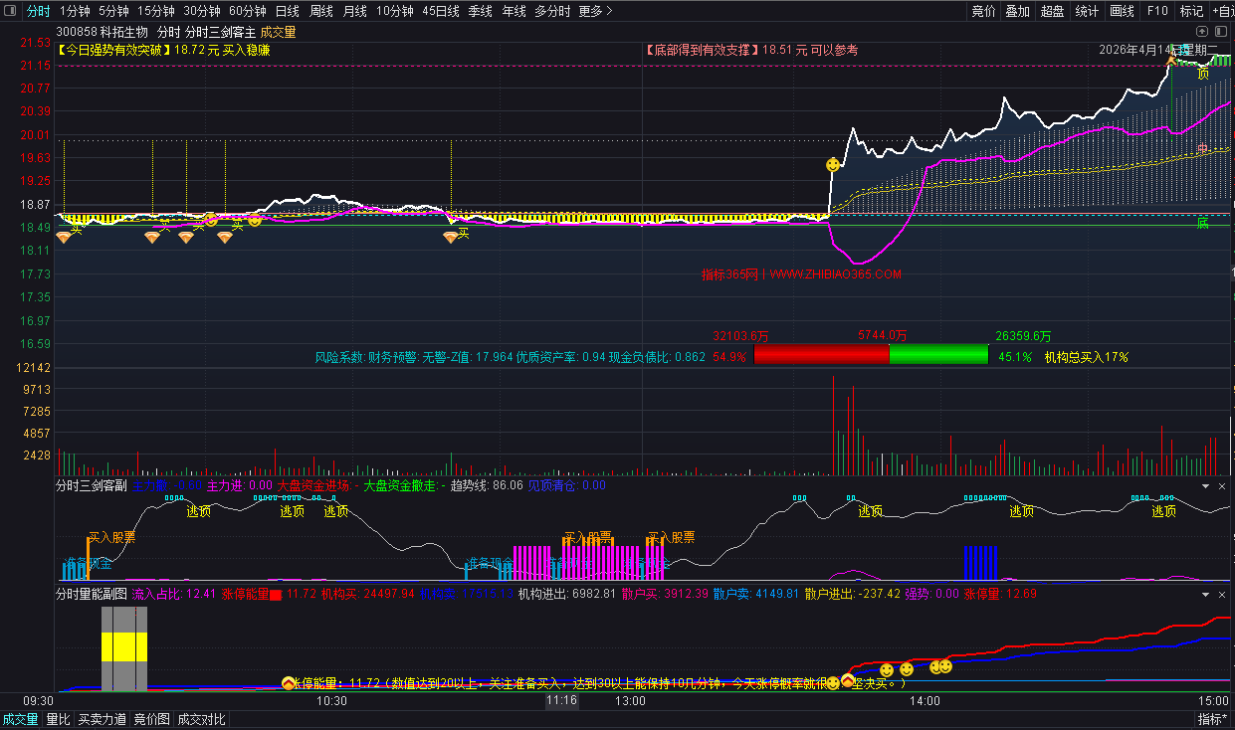Viewport: 1235px width, 730px height.
Task: Click the smiley marker at the afternoon price surge
Action: coord(833,163)
